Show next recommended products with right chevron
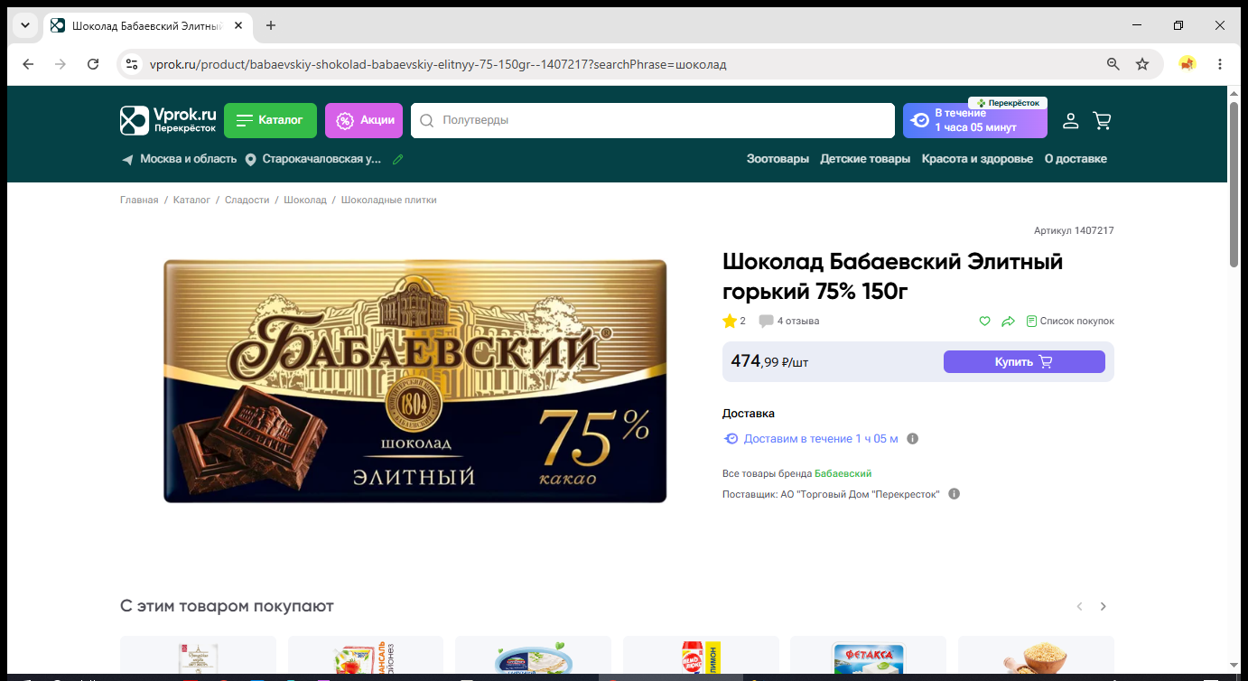The width and height of the screenshot is (1248, 681). tap(1103, 606)
